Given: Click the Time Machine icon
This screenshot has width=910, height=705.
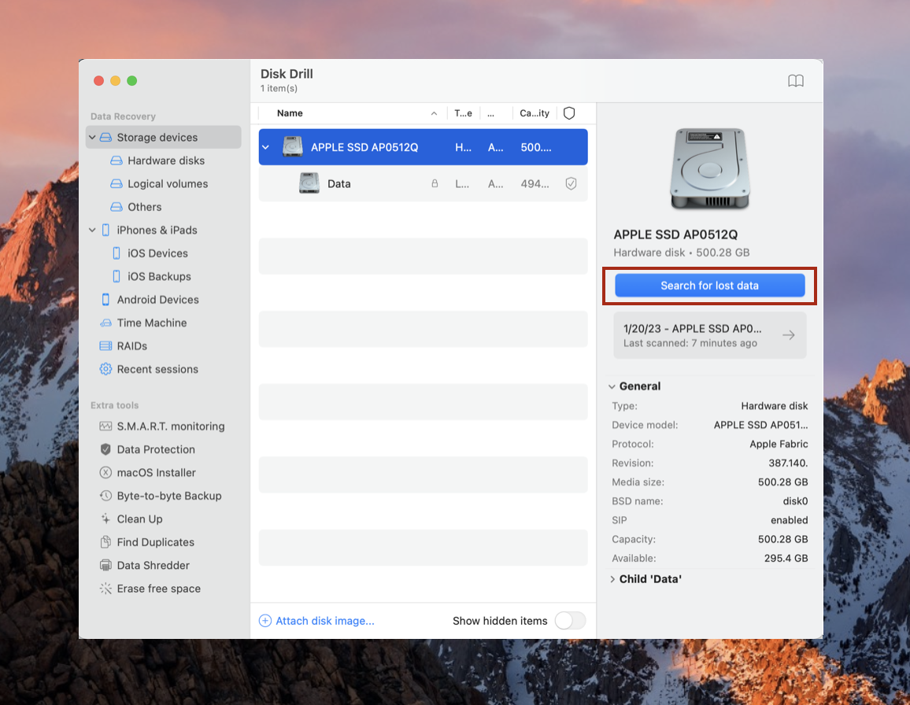Looking at the screenshot, I should pos(105,323).
